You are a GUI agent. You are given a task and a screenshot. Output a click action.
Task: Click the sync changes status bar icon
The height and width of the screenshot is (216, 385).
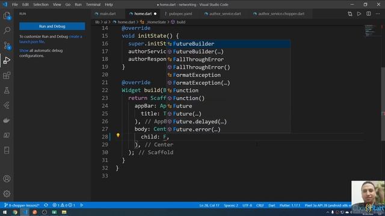46,205
